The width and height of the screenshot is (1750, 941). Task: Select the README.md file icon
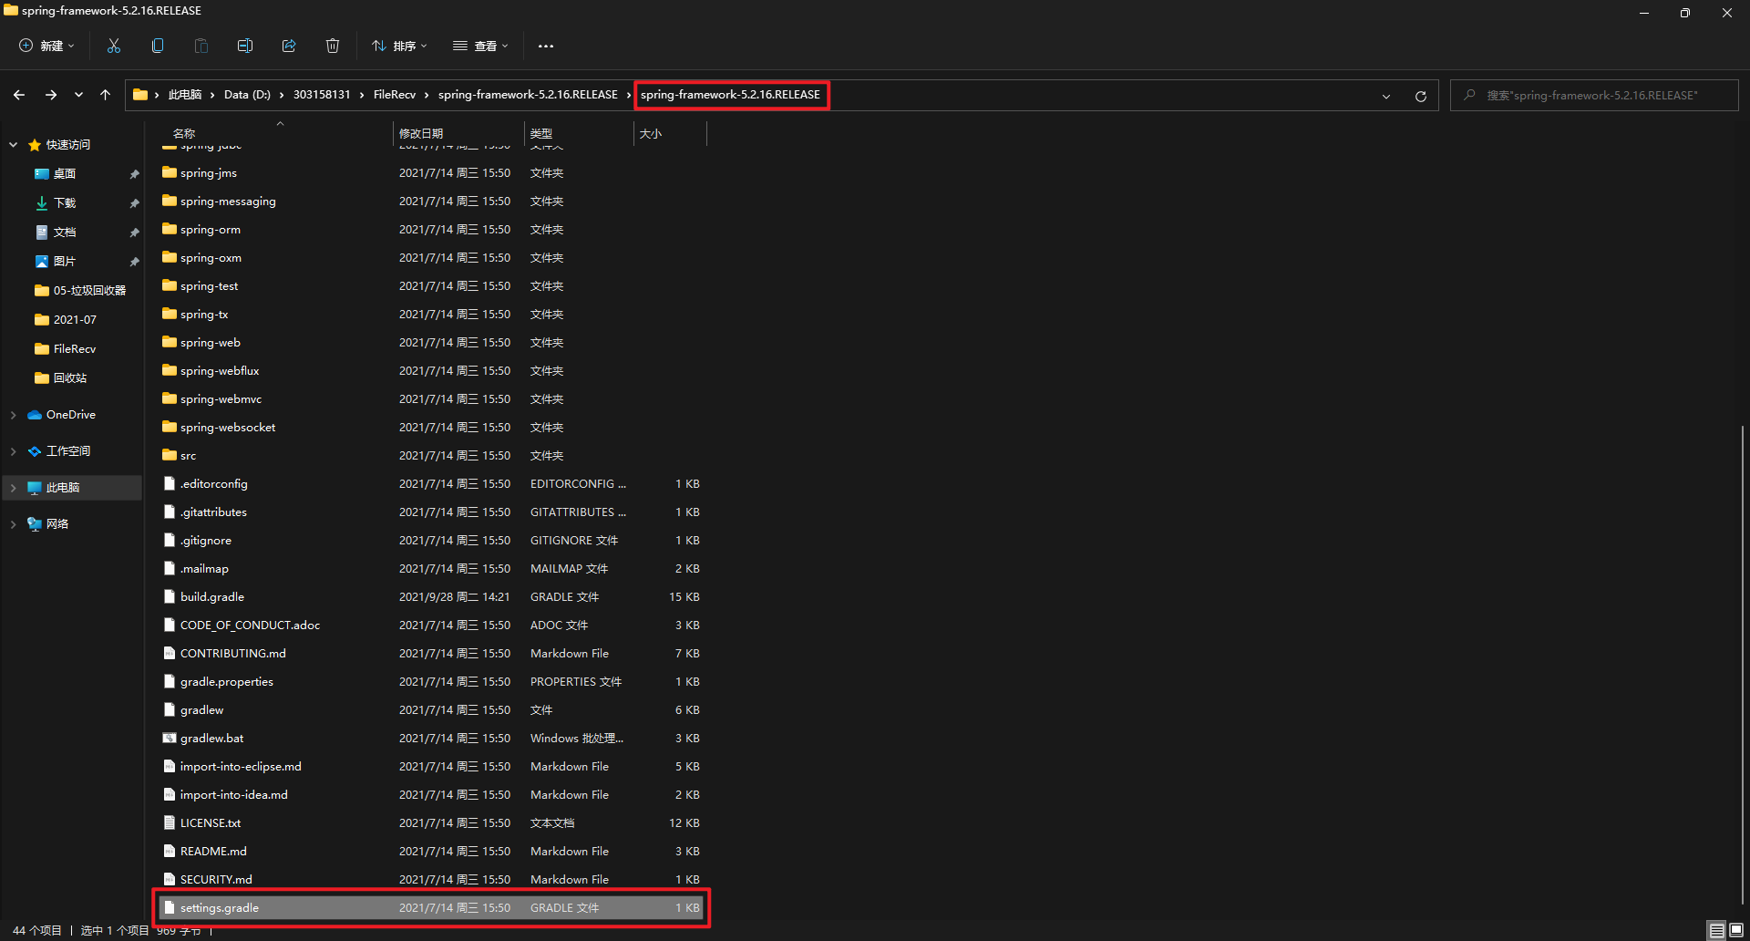(170, 851)
